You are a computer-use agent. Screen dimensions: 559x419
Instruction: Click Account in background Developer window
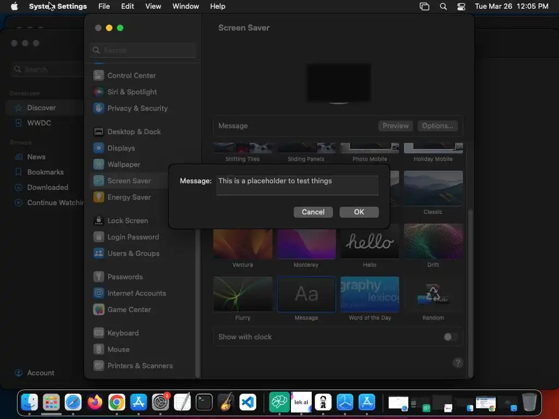(x=34, y=373)
